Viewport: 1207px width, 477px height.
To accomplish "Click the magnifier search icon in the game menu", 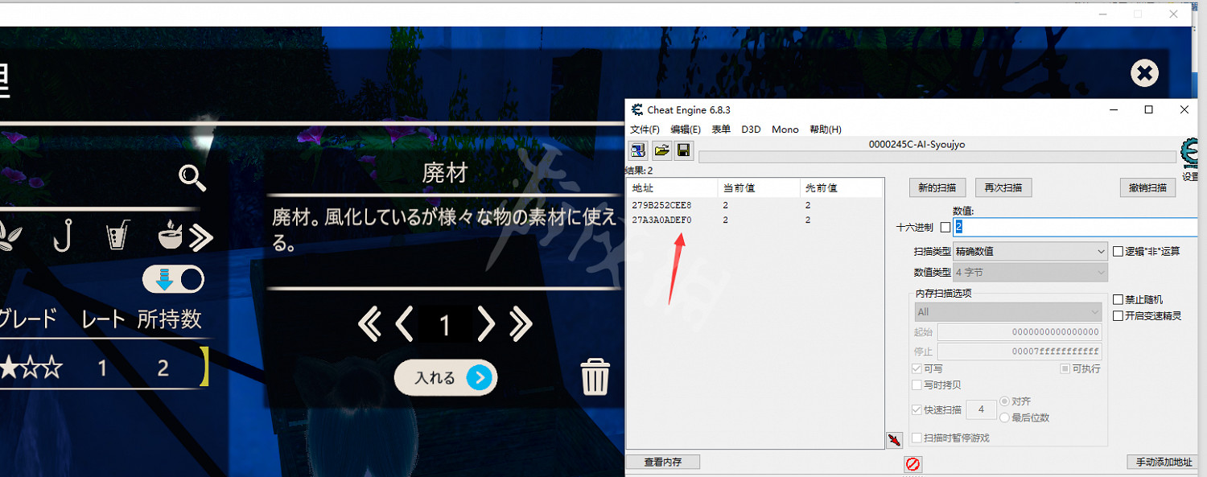I will tap(192, 179).
